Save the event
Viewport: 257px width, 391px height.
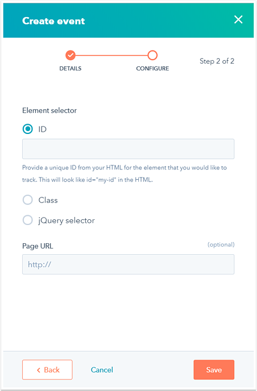[x=214, y=370]
